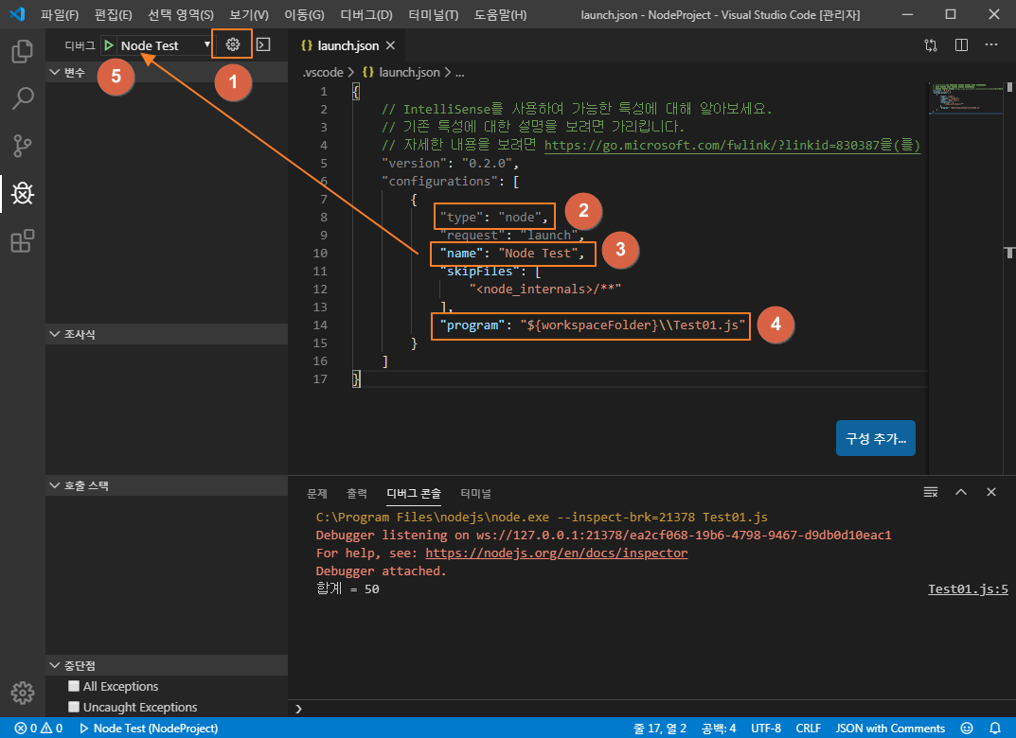
Task: Clear the debug console output
Action: (931, 492)
